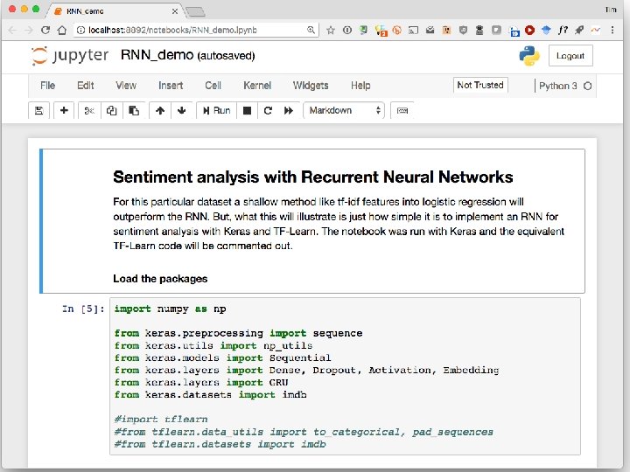Restart the kernel with circular arrow icon
Viewport: 630px width, 472px height.
click(x=268, y=110)
